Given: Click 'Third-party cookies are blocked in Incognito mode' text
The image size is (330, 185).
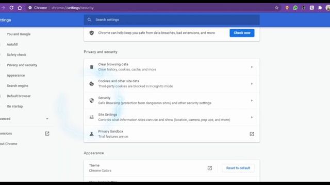Looking at the screenshot, I should (x=136, y=86).
